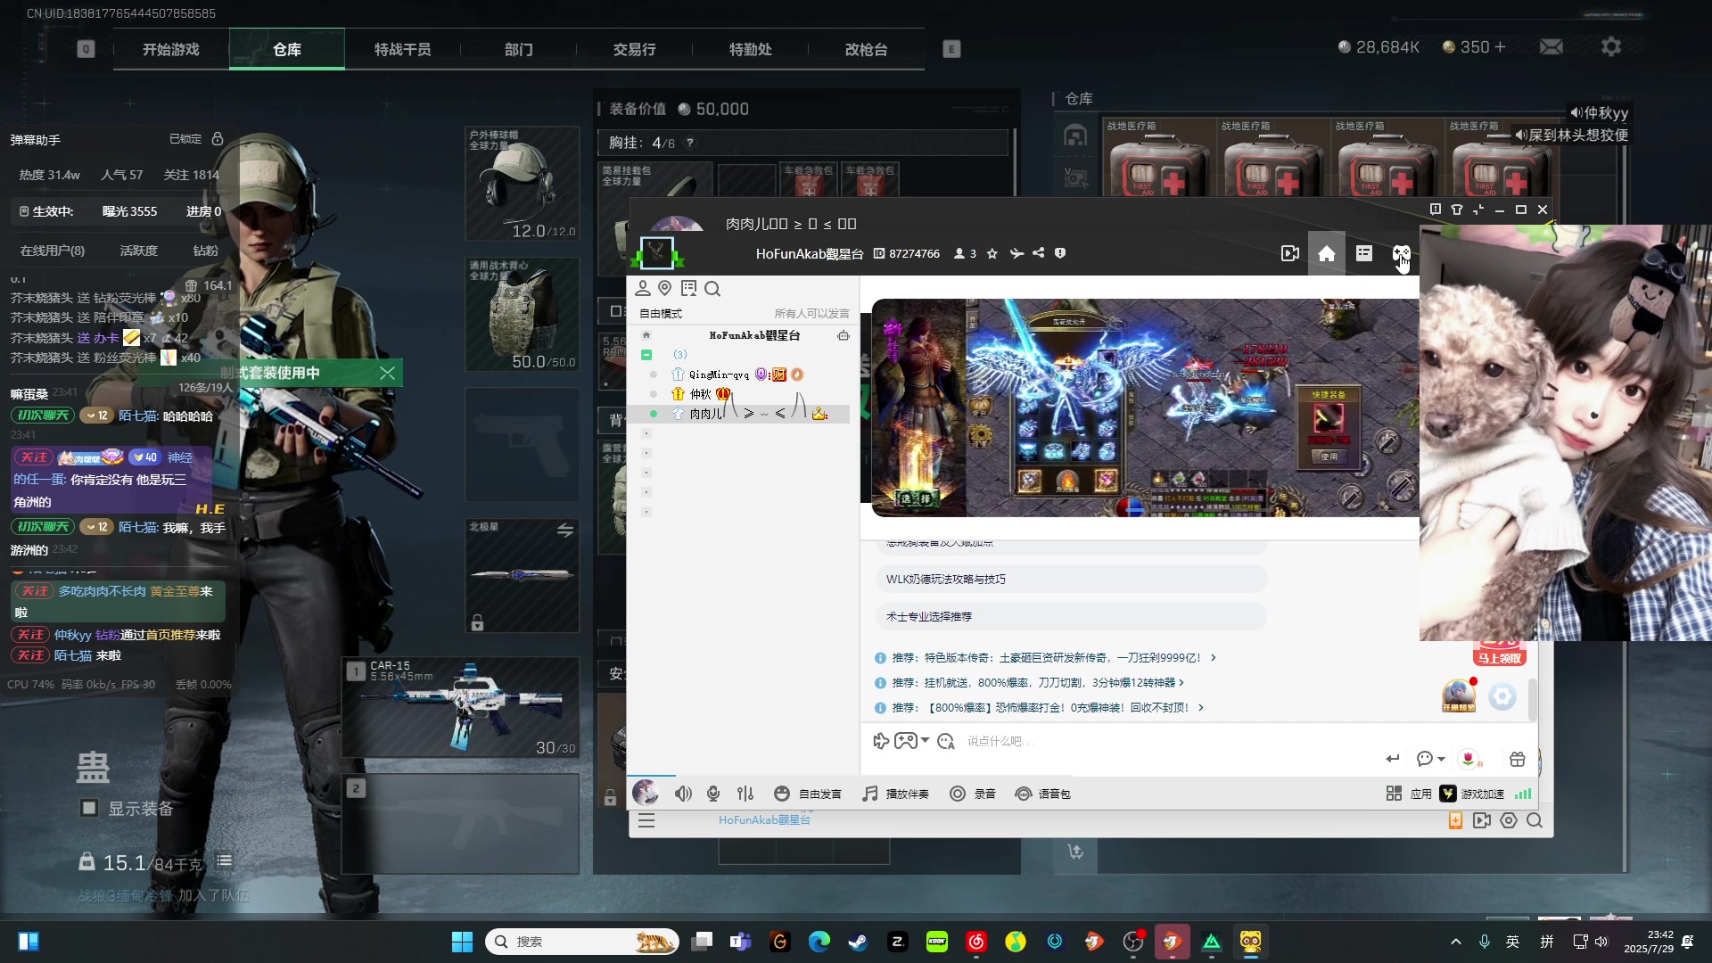This screenshot has width=1712, height=963.
Task: Open link 挂机就送 800%爆率 recommendation
Action: pyautogui.click(x=1038, y=683)
